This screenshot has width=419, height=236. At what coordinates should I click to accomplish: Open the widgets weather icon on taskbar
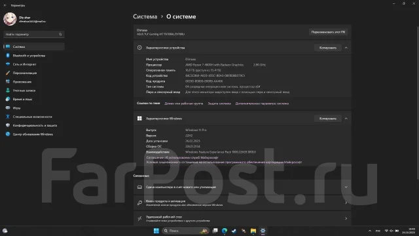point(5,231)
